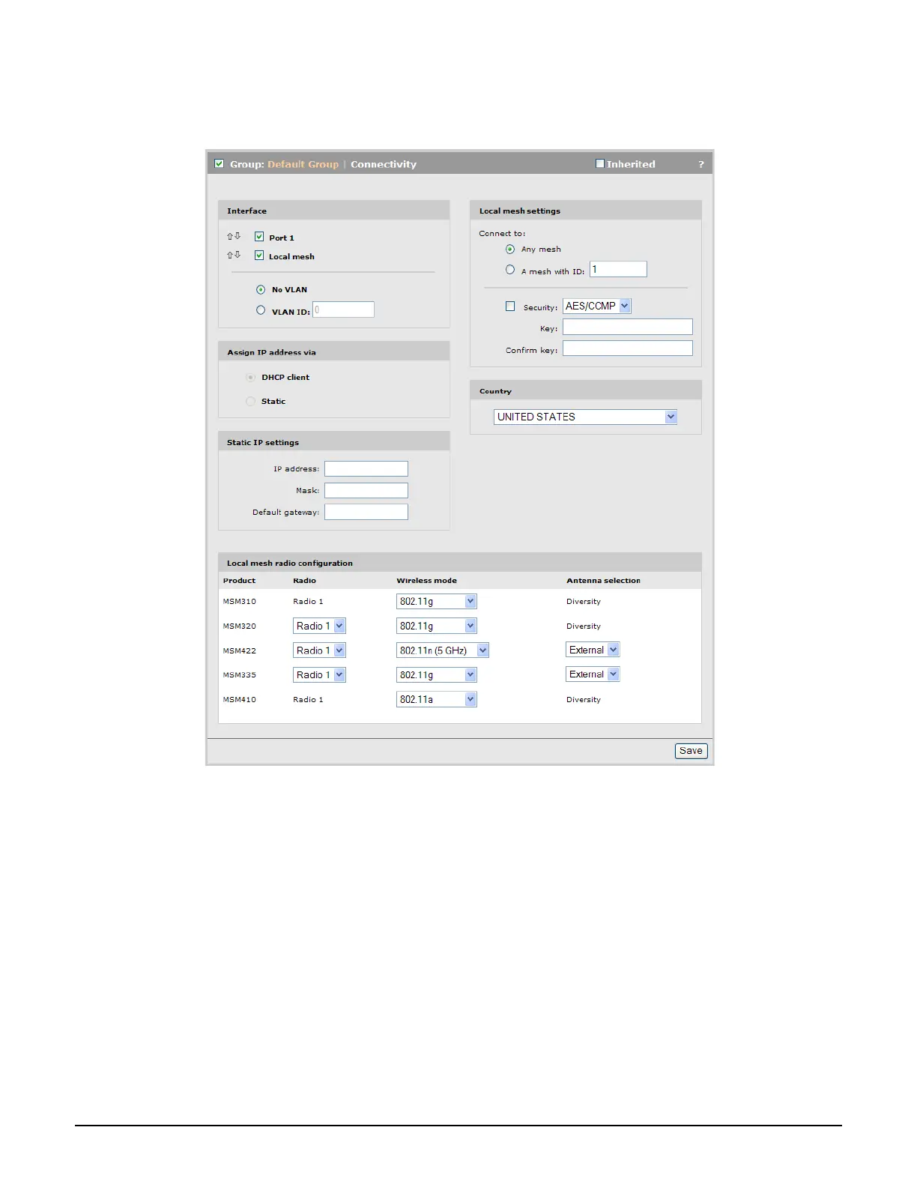The image size is (917, 1187).
Task: Click the Connectivity header label
Action: (384, 164)
